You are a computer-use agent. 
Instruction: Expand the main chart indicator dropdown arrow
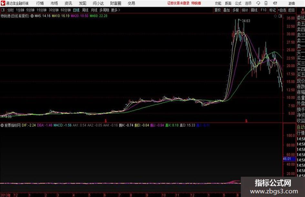click(32, 16)
